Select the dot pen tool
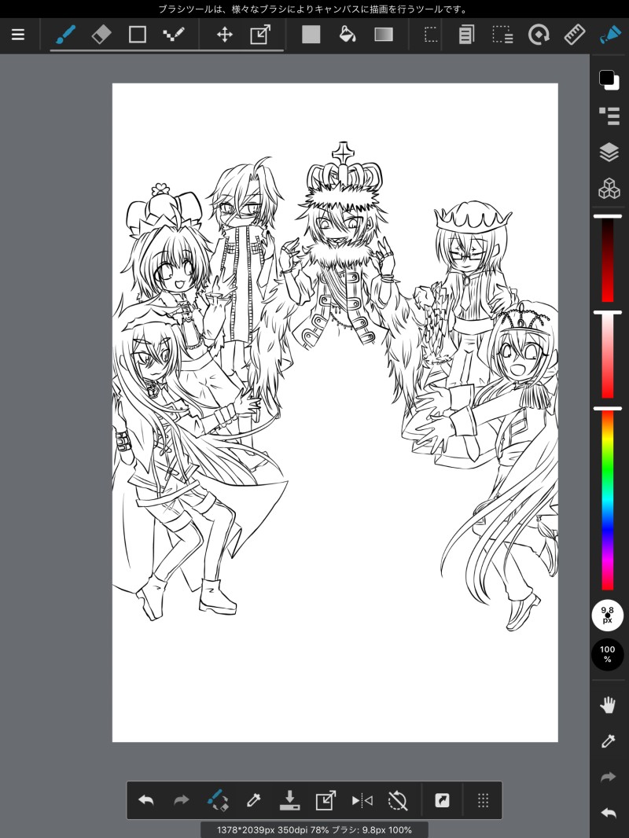The image size is (629, 838). coord(173,35)
